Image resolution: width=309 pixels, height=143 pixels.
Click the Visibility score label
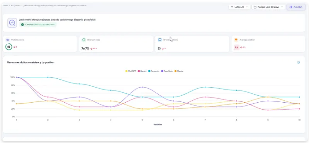tap(18, 40)
